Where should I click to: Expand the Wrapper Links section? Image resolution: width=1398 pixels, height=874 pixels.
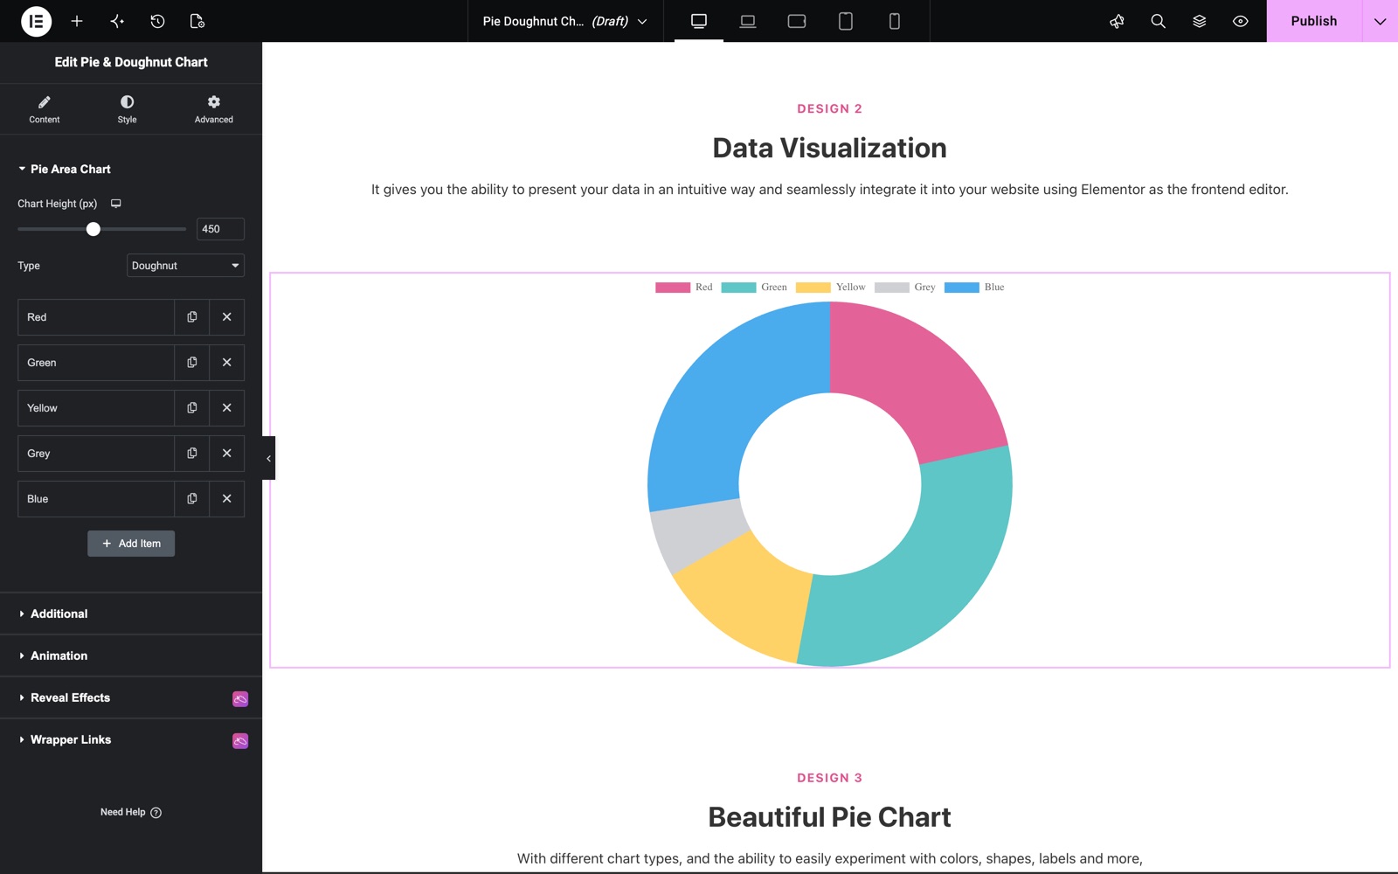[131, 739]
